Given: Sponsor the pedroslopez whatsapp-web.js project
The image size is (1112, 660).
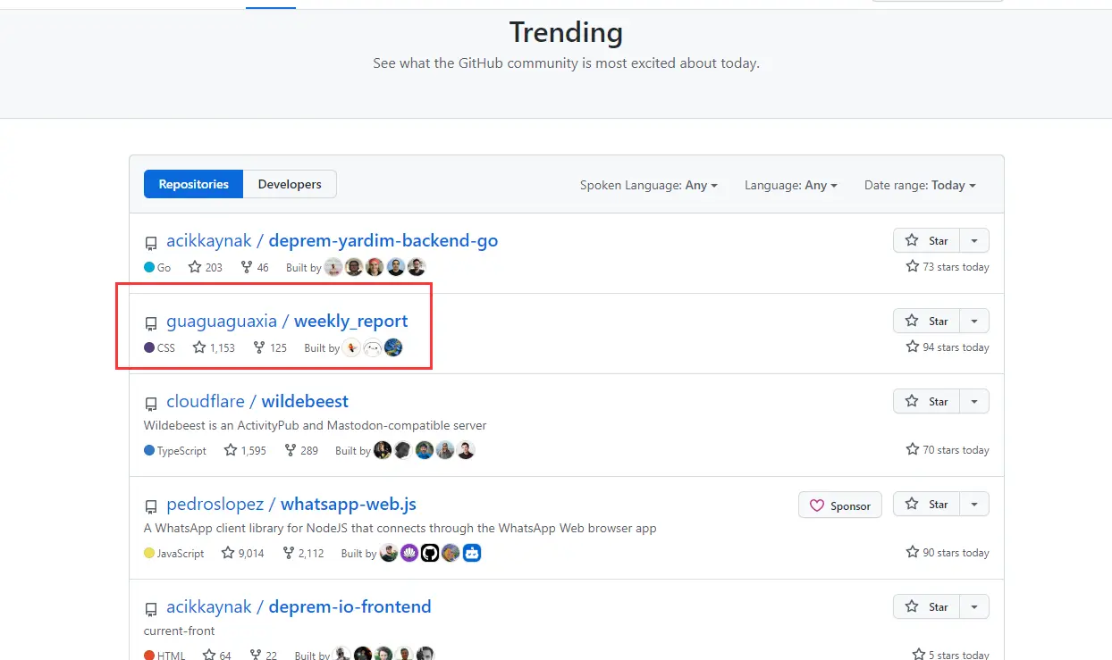Looking at the screenshot, I should (840, 505).
